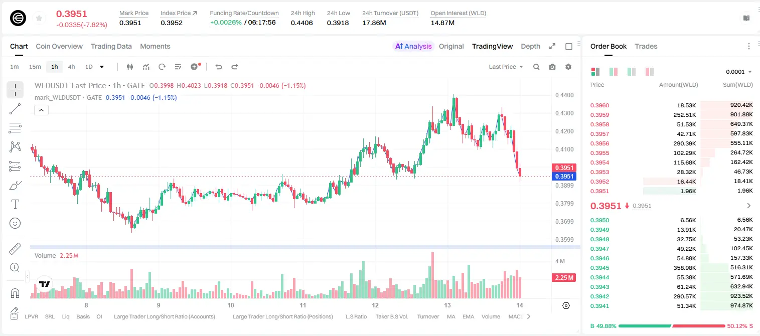This screenshot has width=760, height=336.
Task: Select the ruler measure tool
Action: tap(15, 249)
